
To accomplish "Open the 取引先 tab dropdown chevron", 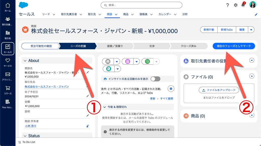I will coord(100,14).
